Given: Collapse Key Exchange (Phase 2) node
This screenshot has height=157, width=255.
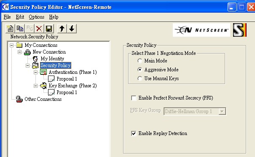Looking at the screenshot, I should click(35, 86).
